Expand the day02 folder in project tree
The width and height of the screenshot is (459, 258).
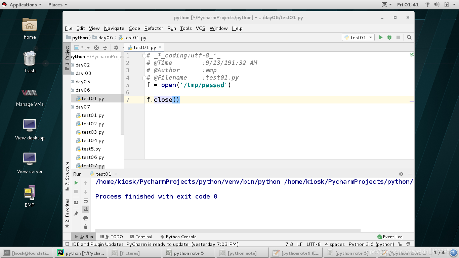[x=73, y=65]
